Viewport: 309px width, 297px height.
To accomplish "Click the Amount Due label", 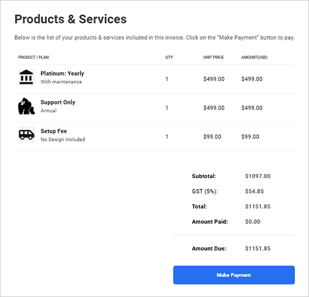I will pos(209,249).
